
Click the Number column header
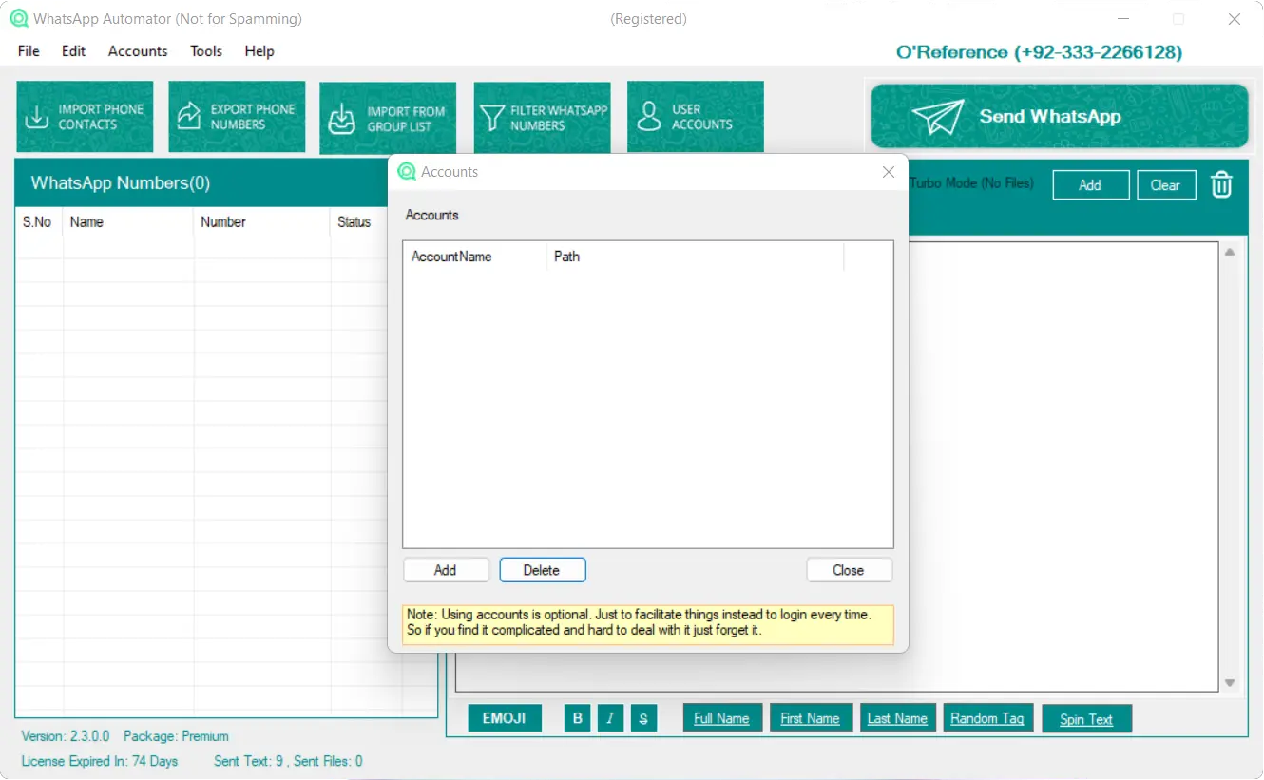[x=262, y=222]
